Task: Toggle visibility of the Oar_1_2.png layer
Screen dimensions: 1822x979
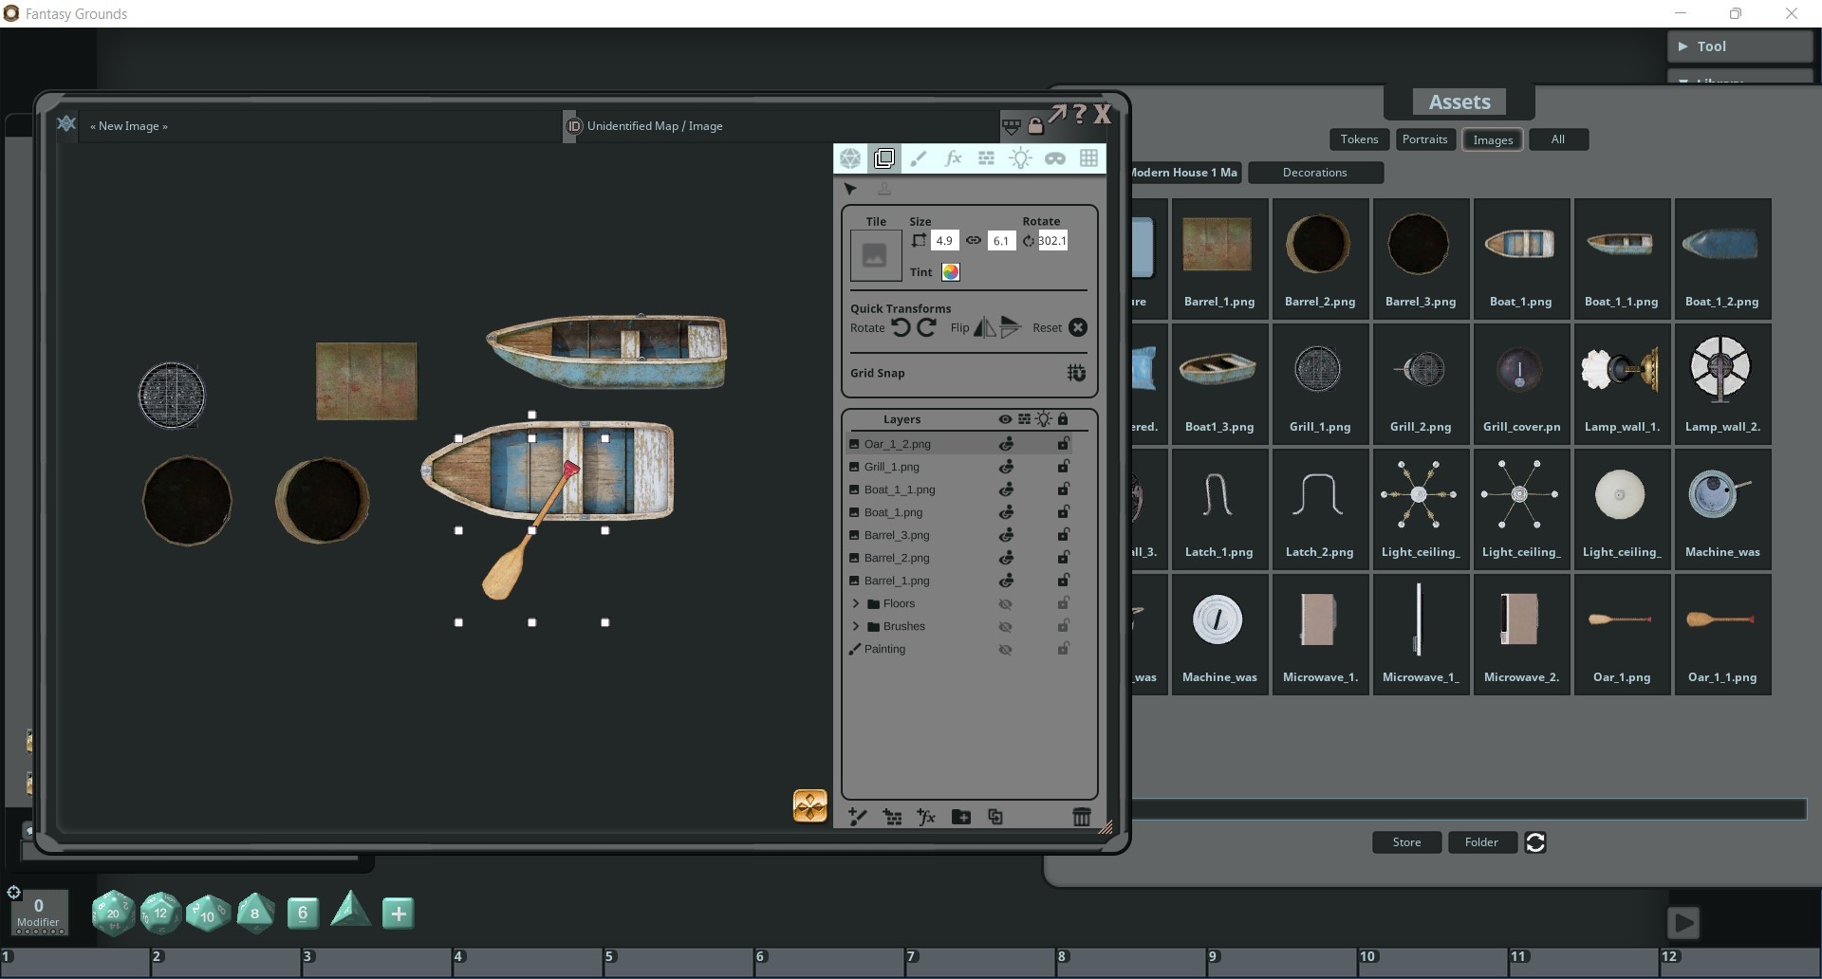Action: (x=1006, y=443)
